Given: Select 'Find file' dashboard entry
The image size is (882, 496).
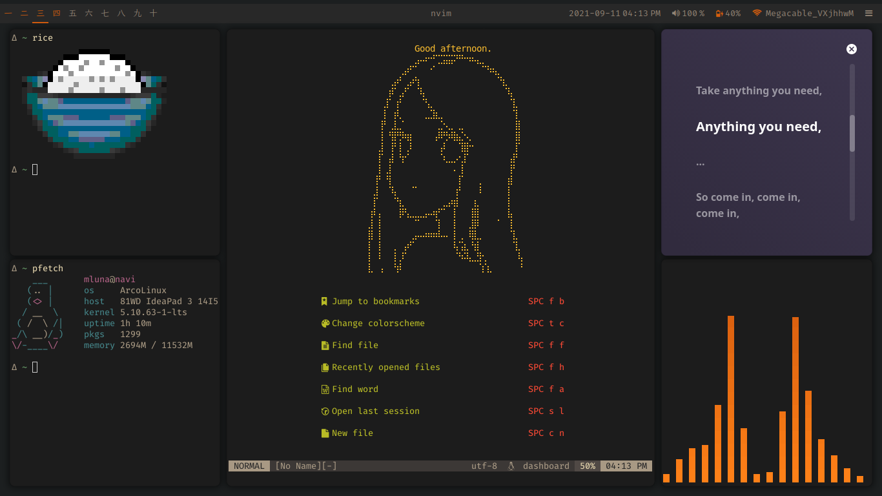Looking at the screenshot, I should [355, 346].
